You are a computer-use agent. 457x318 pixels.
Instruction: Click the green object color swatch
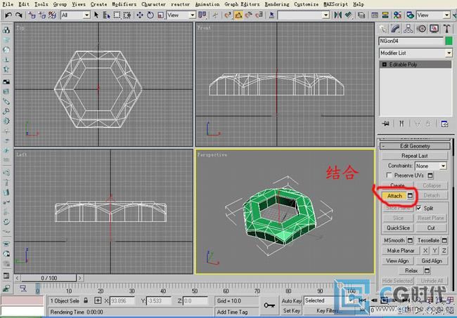(x=449, y=41)
